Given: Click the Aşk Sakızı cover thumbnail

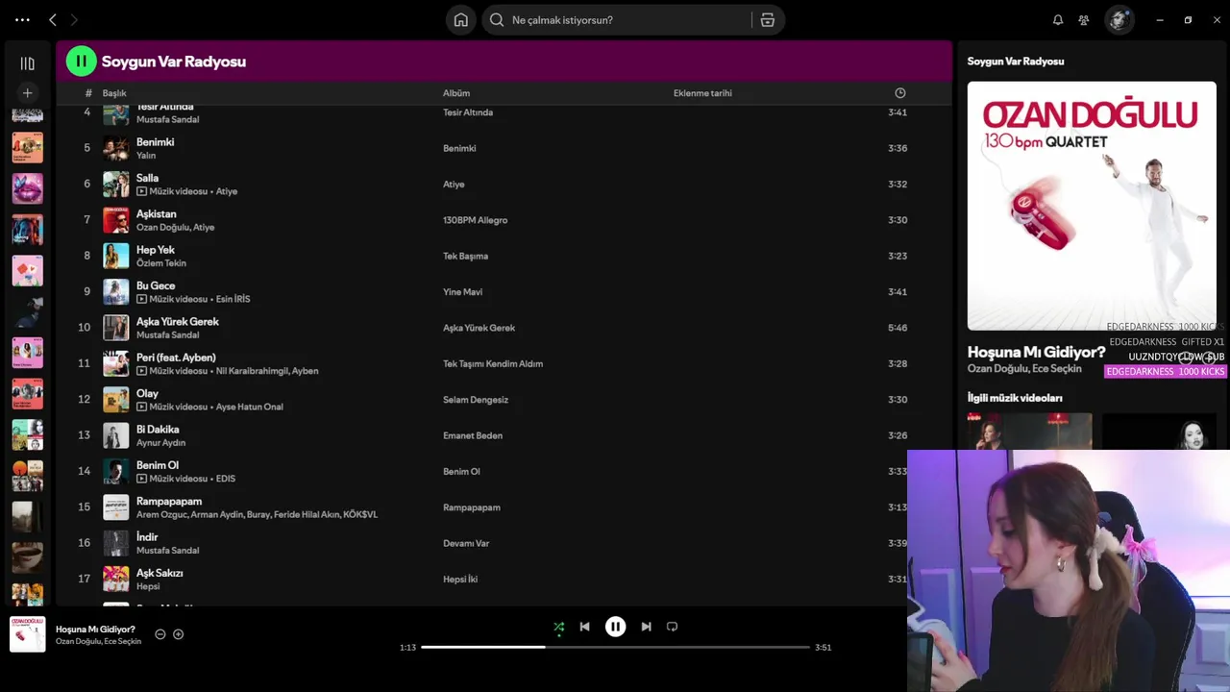Looking at the screenshot, I should [x=115, y=579].
